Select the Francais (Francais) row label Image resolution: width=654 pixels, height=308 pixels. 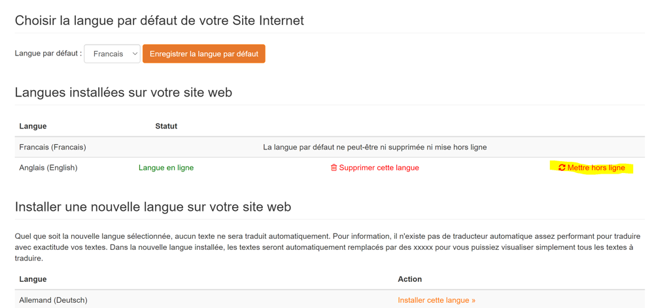coord(52,147)
